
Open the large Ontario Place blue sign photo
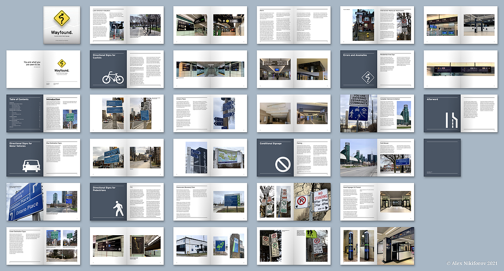pyautogui.click(x=25, y=202)
